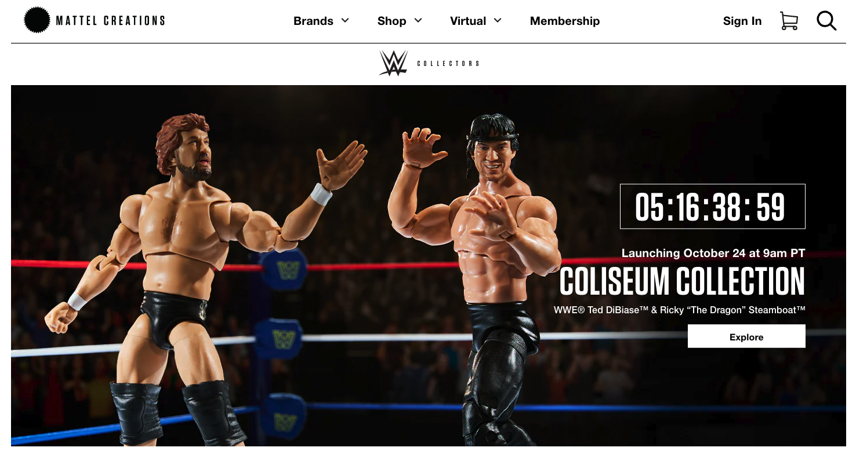Image resolution: width=856 pixels, height=451 pixels.
Task: Open the shopping cart icon
Action: coord(789,21)
